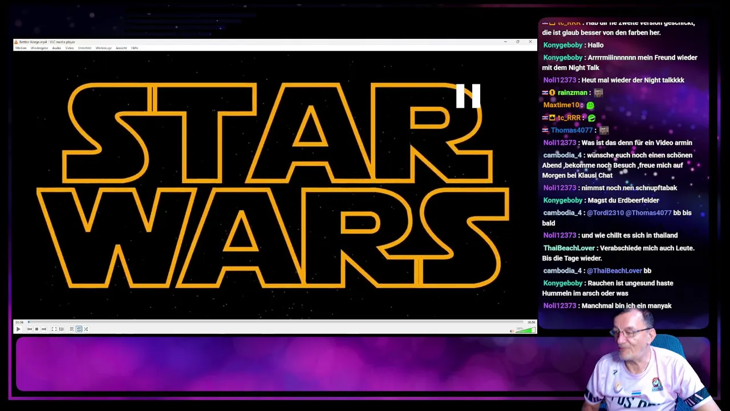Show the VLC playlist icon
This screenshot has width=730, height=411.
(x=71, y=329)
